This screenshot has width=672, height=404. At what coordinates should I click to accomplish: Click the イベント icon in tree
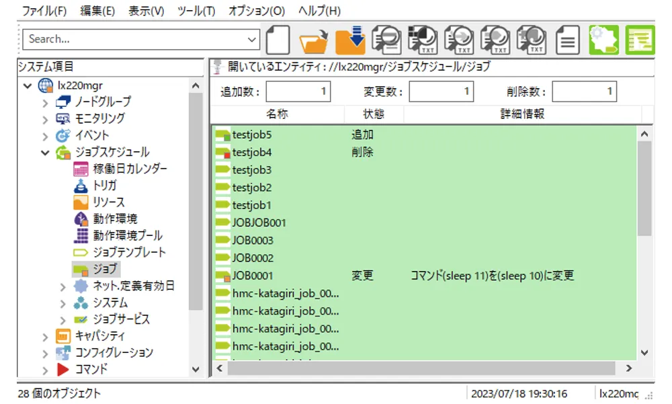(x=63, y=136)
